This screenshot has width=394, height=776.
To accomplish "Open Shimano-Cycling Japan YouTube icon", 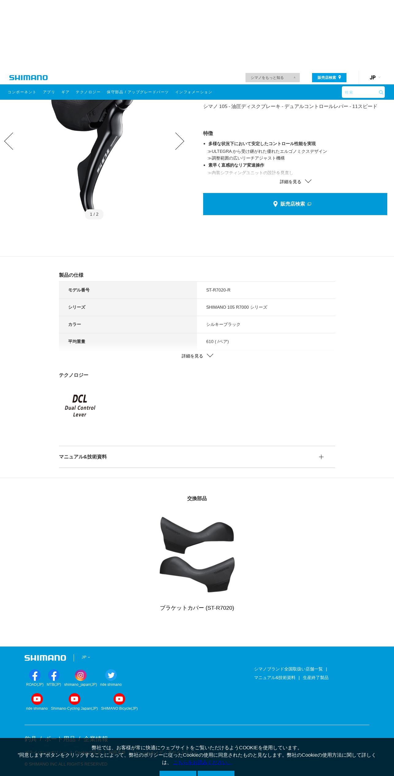I will point(74,699).
